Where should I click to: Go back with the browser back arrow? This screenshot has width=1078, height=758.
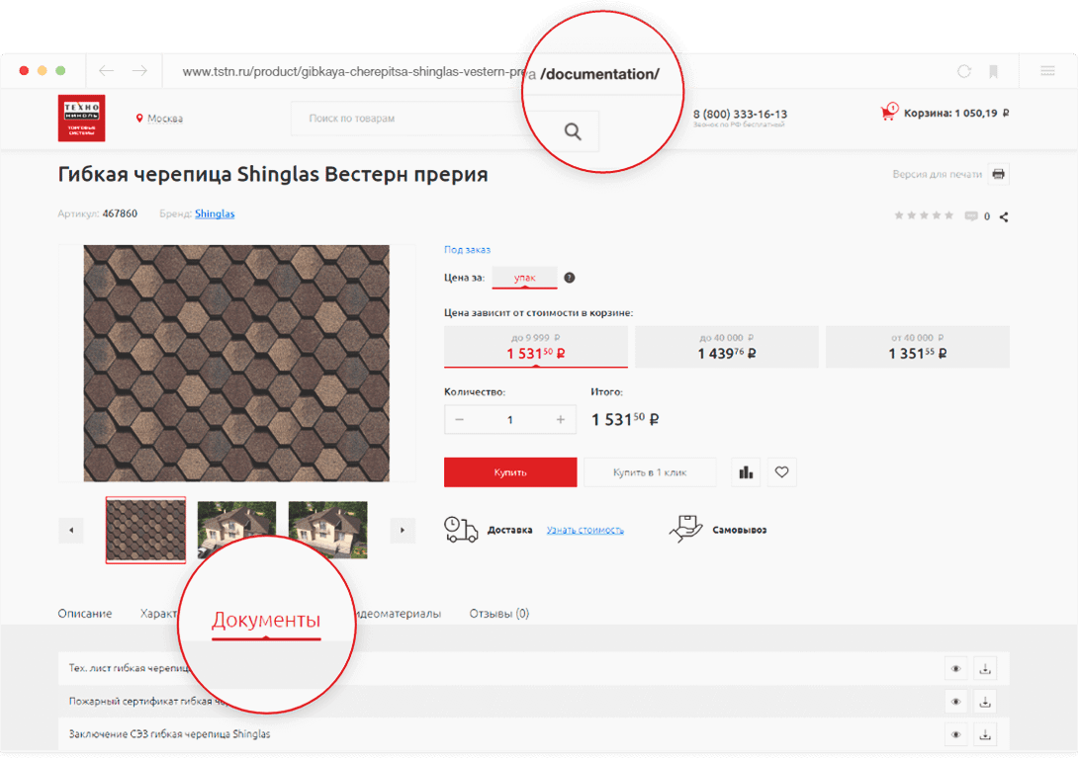(106, 71)
